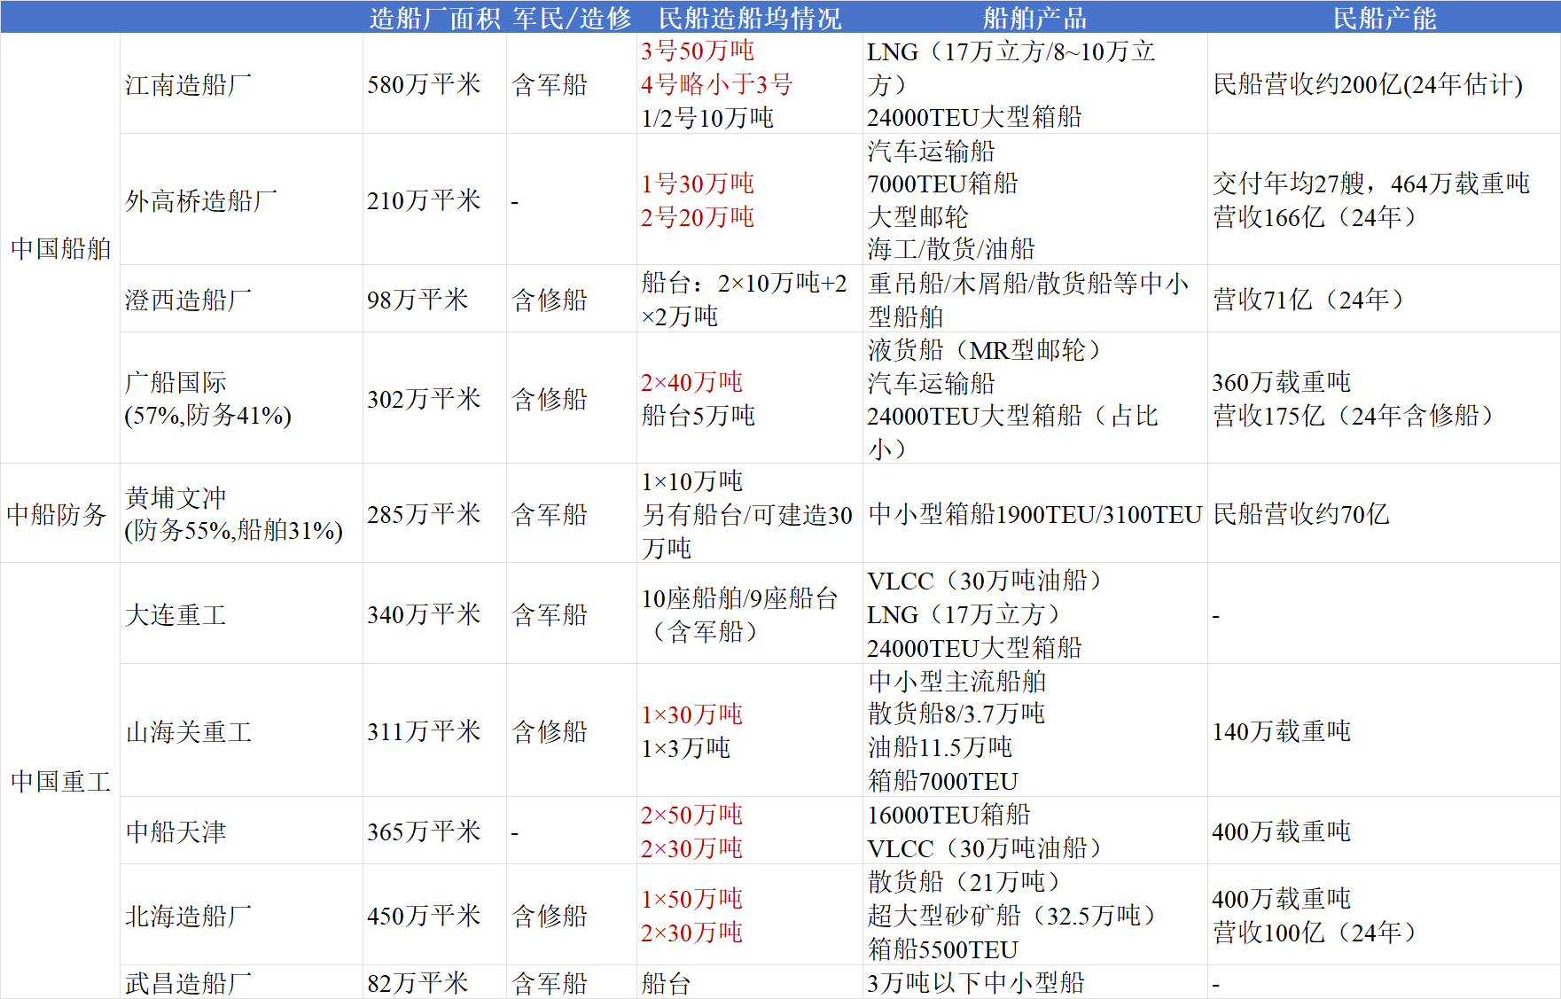The image size is (1561, 999).
Task: Select the product cell 中小型箱船1900TEU/3100TEU
Action: 1034,514
